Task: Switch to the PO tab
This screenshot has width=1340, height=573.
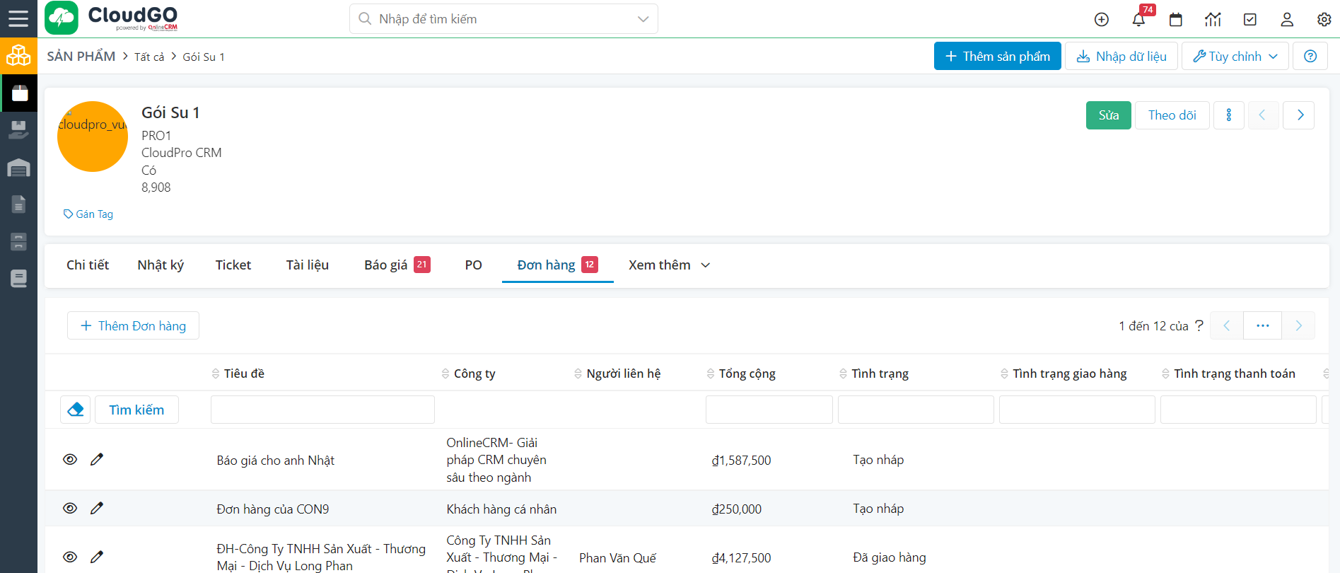Action: coord(473,265)
